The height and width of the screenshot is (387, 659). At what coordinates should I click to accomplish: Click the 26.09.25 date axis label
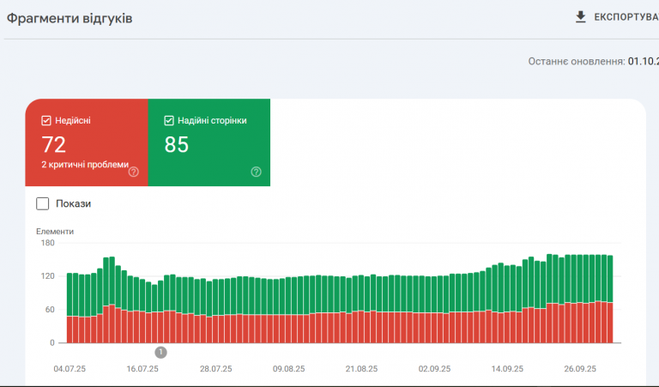coord(580,369)
